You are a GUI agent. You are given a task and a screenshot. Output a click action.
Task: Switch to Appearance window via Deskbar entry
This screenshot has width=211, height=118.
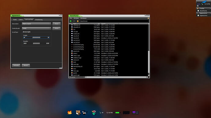[x=203, y=16]
